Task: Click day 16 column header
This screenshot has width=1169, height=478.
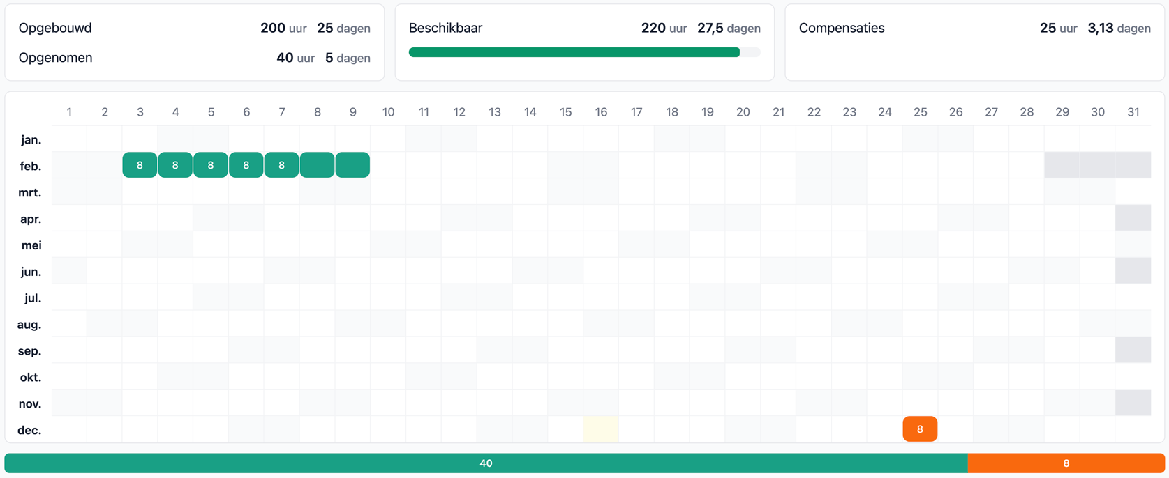Action: [x=601, y=112]
